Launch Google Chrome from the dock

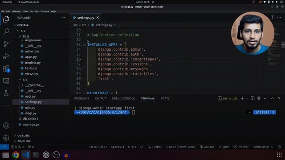(x=16, y=155)
